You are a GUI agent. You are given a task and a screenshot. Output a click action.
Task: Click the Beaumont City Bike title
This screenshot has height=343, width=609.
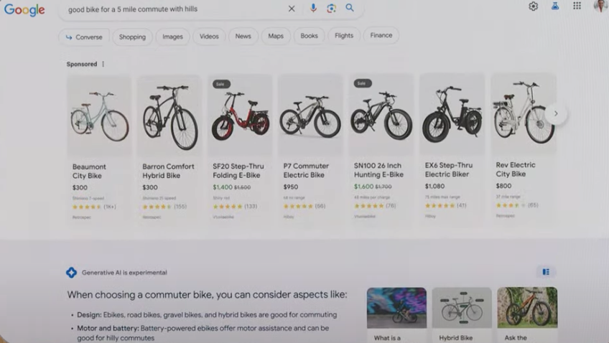[89, 171]
